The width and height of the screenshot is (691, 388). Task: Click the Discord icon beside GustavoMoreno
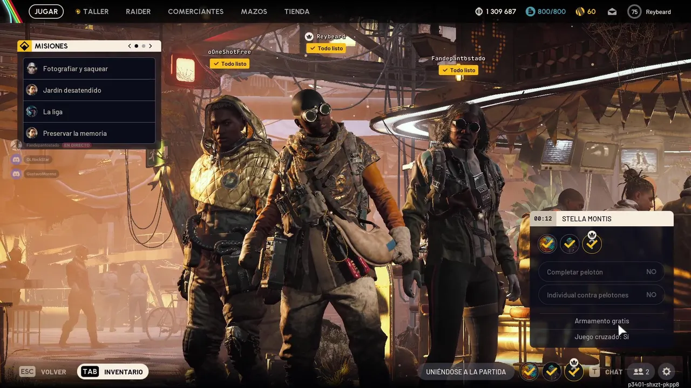[x=16, y=174]
